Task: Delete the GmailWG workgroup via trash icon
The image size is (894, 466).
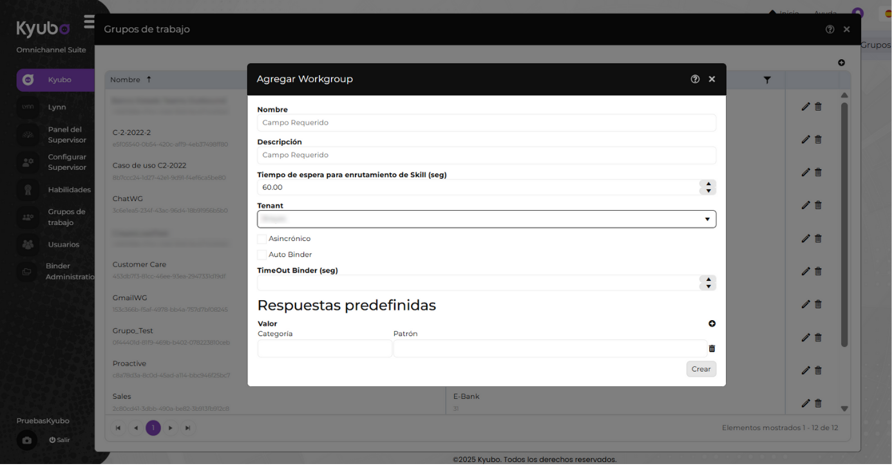Action: [818, 303]
